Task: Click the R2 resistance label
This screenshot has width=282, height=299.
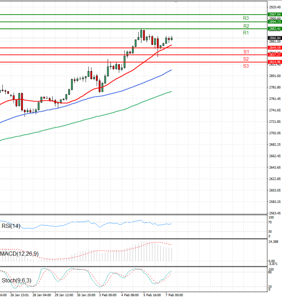Action: [x=246, y=26]
